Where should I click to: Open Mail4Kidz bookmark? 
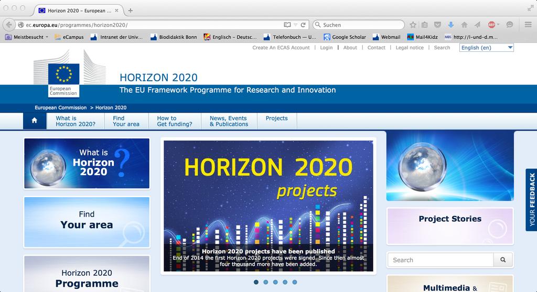coord(422,37)
